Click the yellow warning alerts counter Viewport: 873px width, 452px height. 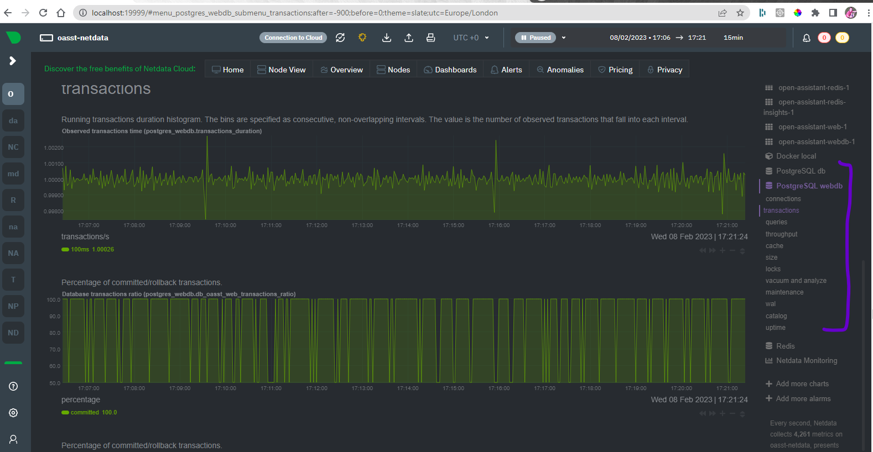coord(842,38)
